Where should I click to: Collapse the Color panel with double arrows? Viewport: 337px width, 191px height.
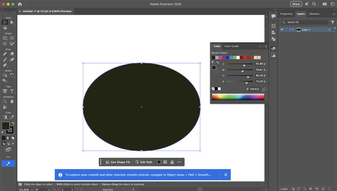point(260,46)
